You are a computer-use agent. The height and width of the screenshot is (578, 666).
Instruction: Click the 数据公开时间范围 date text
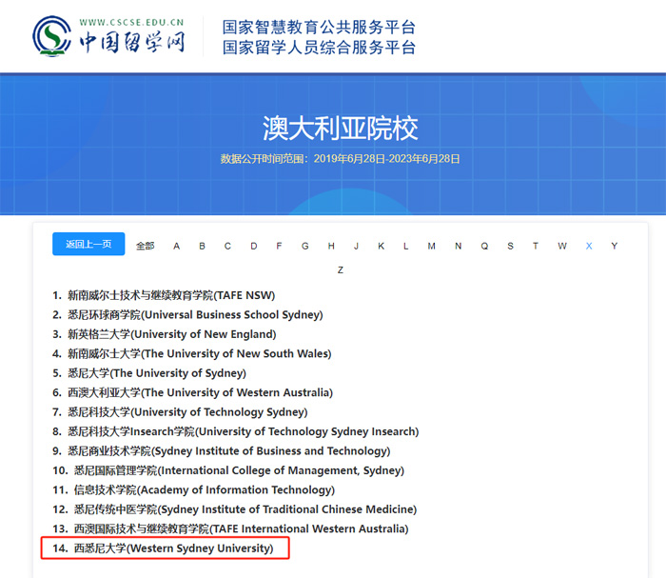tap(341, 159)
